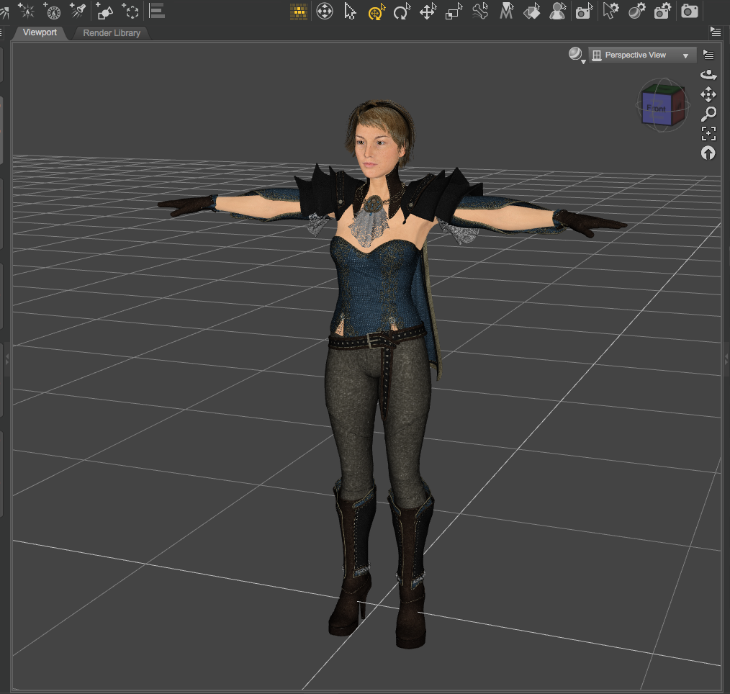Click the Render camera icon

[690, 12]
